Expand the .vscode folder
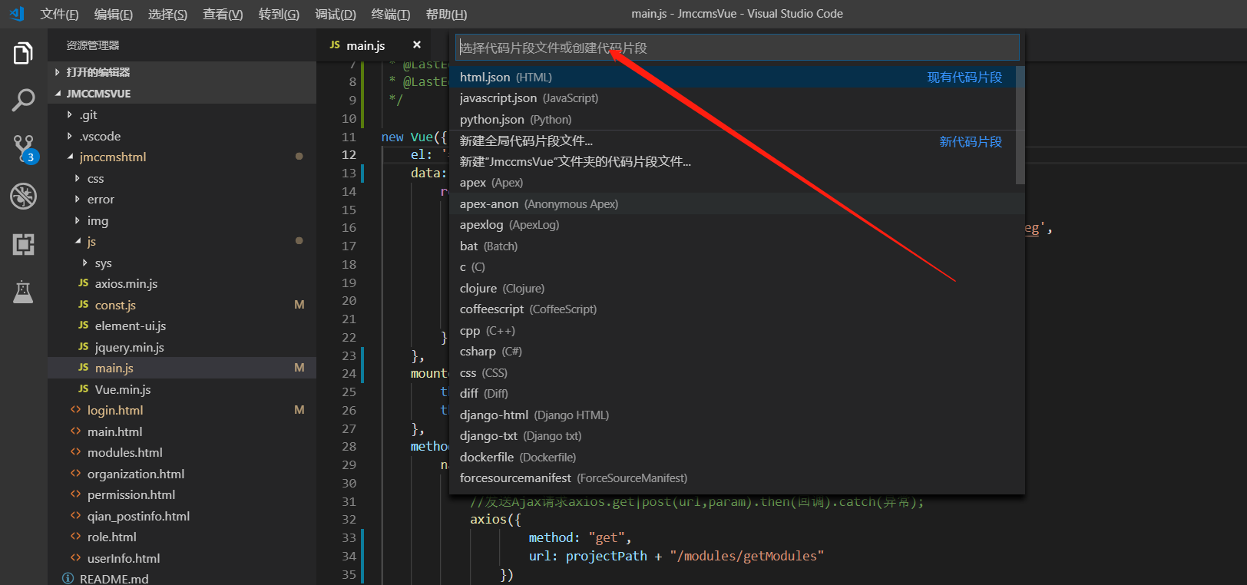 [x=70, y=136]
